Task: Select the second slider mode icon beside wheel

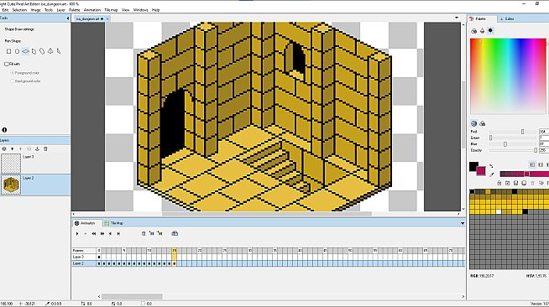Action: 483,123
